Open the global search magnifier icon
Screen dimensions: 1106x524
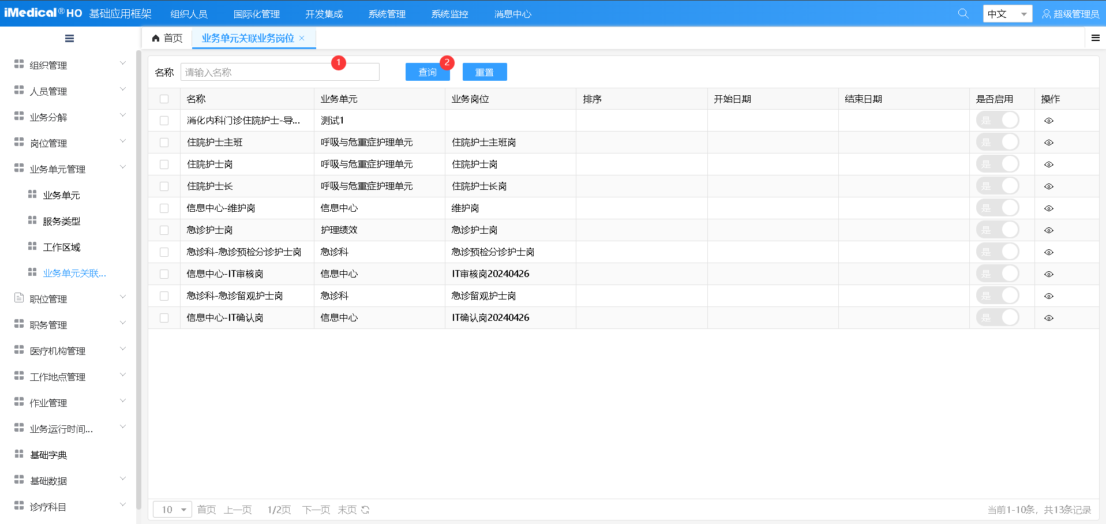click(x=962, y=13)
